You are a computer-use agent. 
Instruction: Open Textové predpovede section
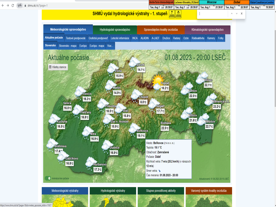point(76,38)
